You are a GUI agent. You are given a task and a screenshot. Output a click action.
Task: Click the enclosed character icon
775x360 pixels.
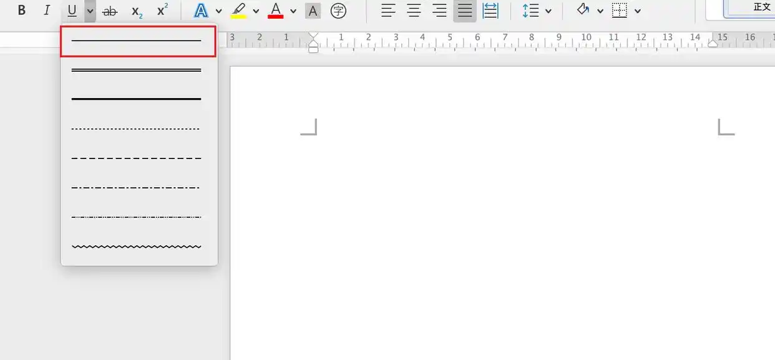coord(338,11)
